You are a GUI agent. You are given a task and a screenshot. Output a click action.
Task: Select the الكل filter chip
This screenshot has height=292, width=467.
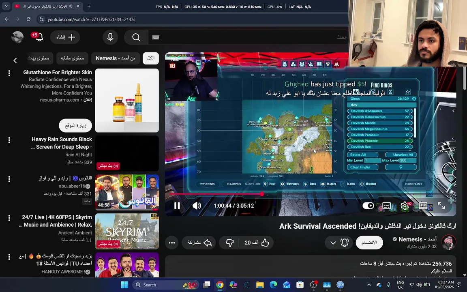(151, 58)
